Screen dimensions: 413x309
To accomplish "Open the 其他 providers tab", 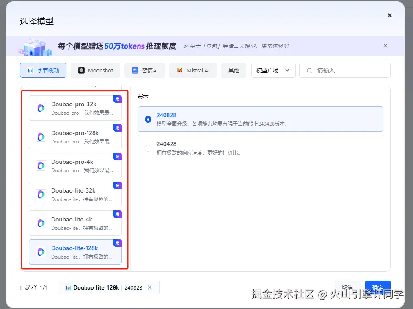I will click(x=234, y=70).
